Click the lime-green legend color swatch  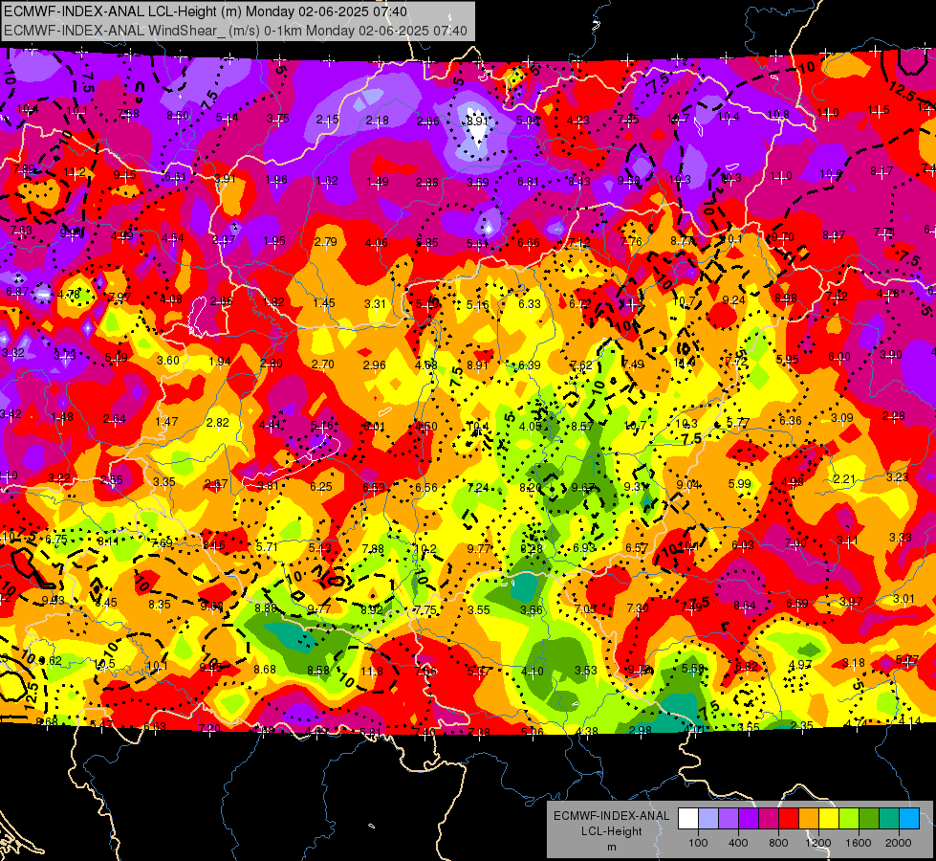(849, 819)
